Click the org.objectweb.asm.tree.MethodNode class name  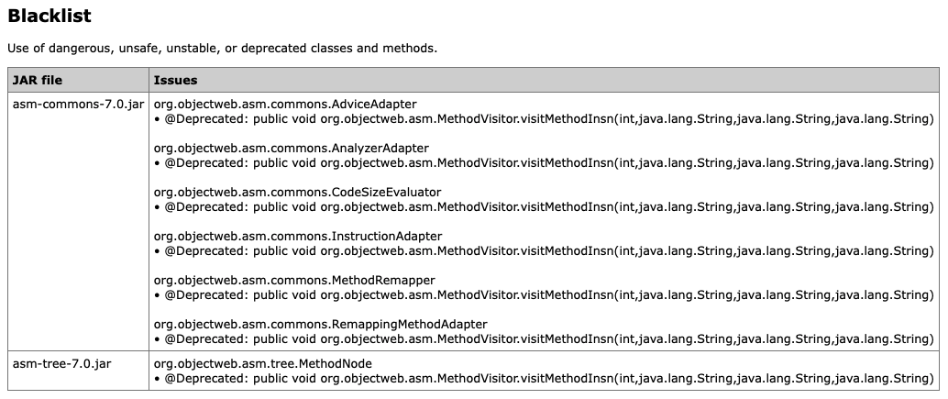coord(262,363)
